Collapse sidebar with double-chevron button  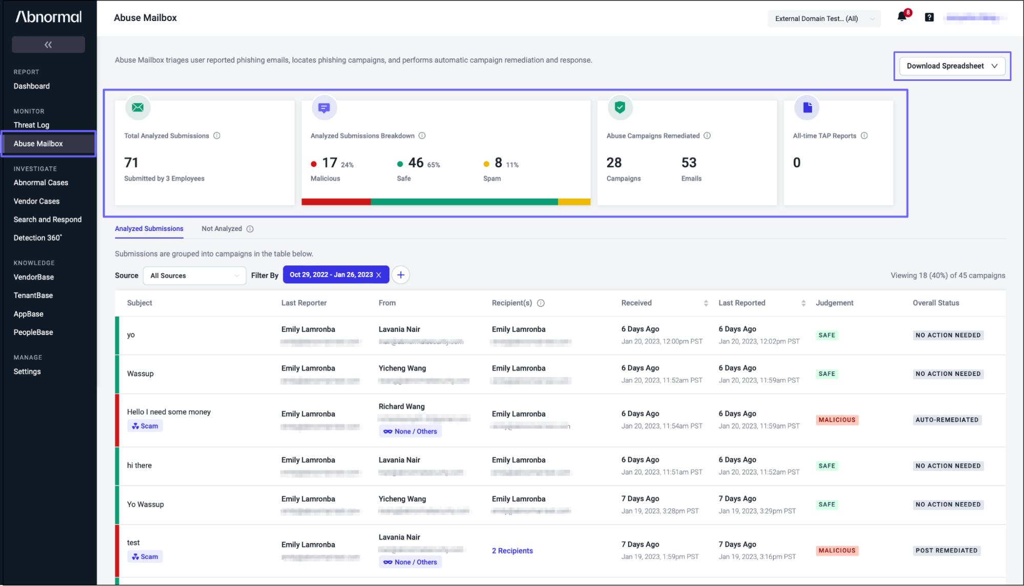pos(48,45)
